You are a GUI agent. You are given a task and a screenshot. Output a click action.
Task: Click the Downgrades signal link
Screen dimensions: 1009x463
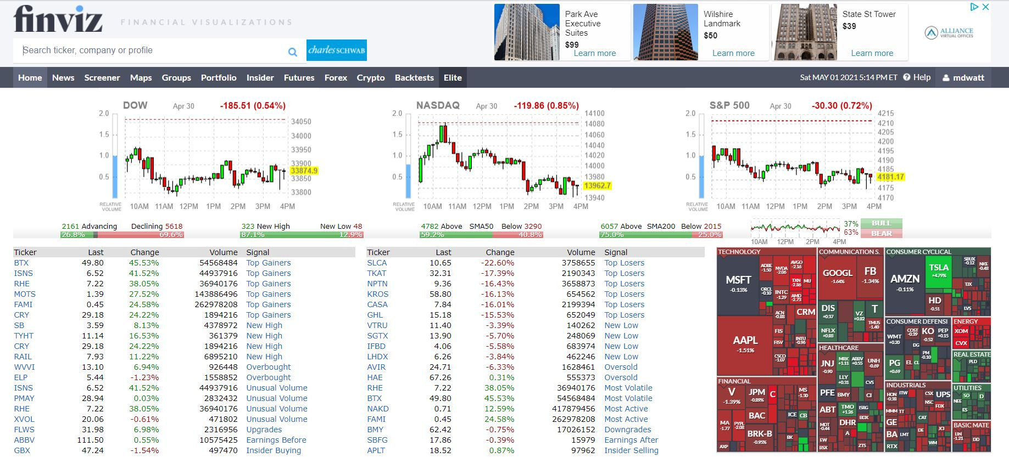point(628,430)
